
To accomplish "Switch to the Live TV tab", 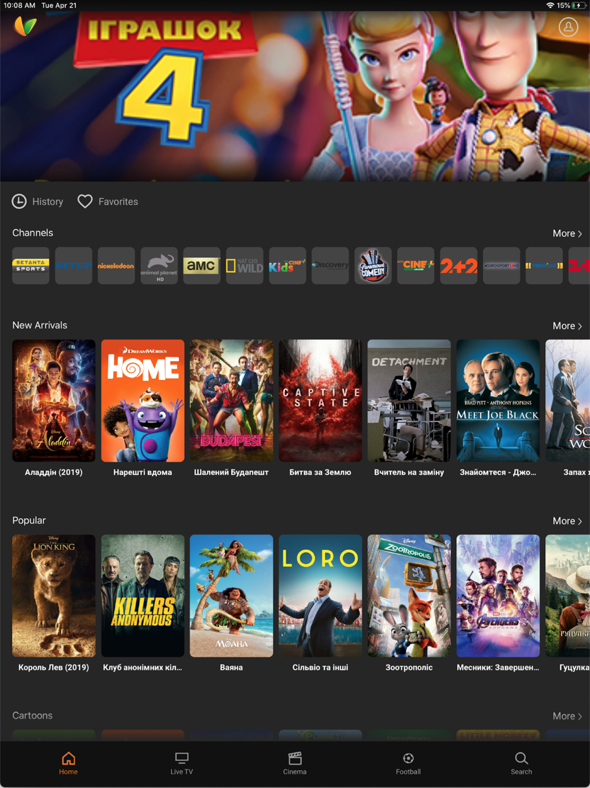I will pyautogui.click(x=182, y=763).
